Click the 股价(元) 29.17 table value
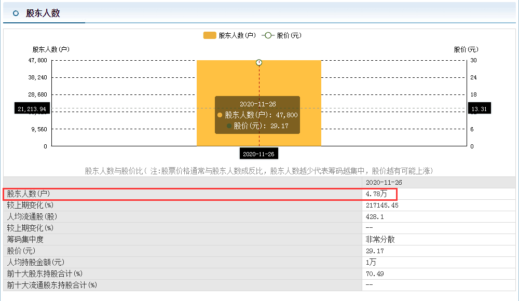 [x=375, y=251]
